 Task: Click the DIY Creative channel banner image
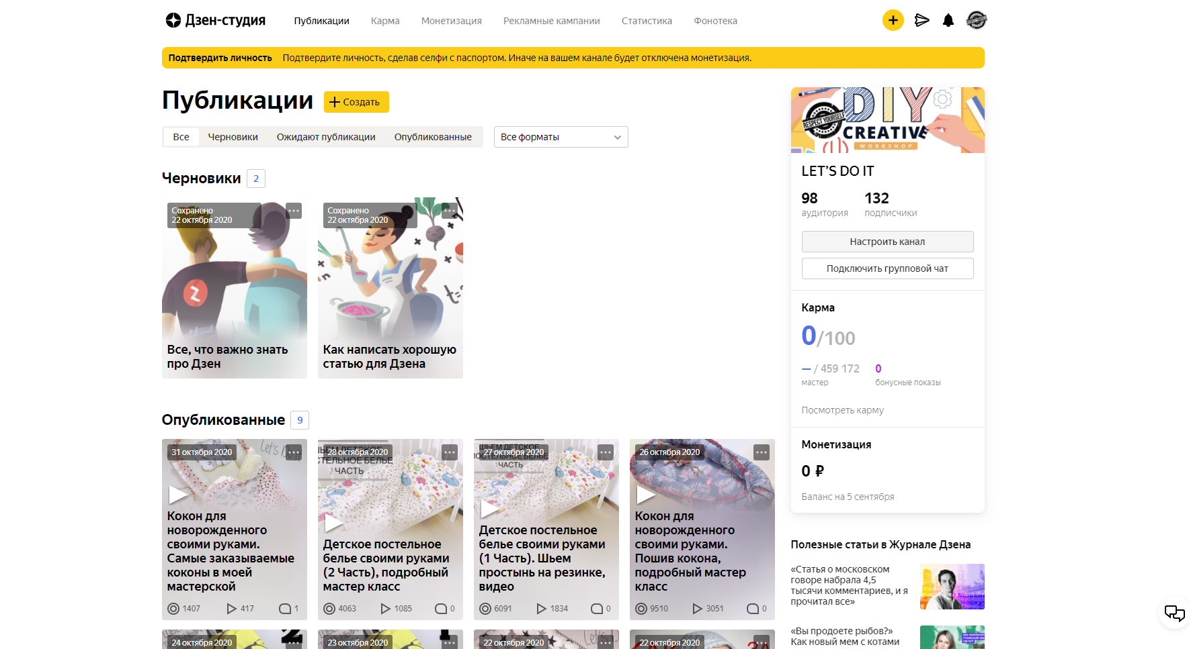point(887,120)
